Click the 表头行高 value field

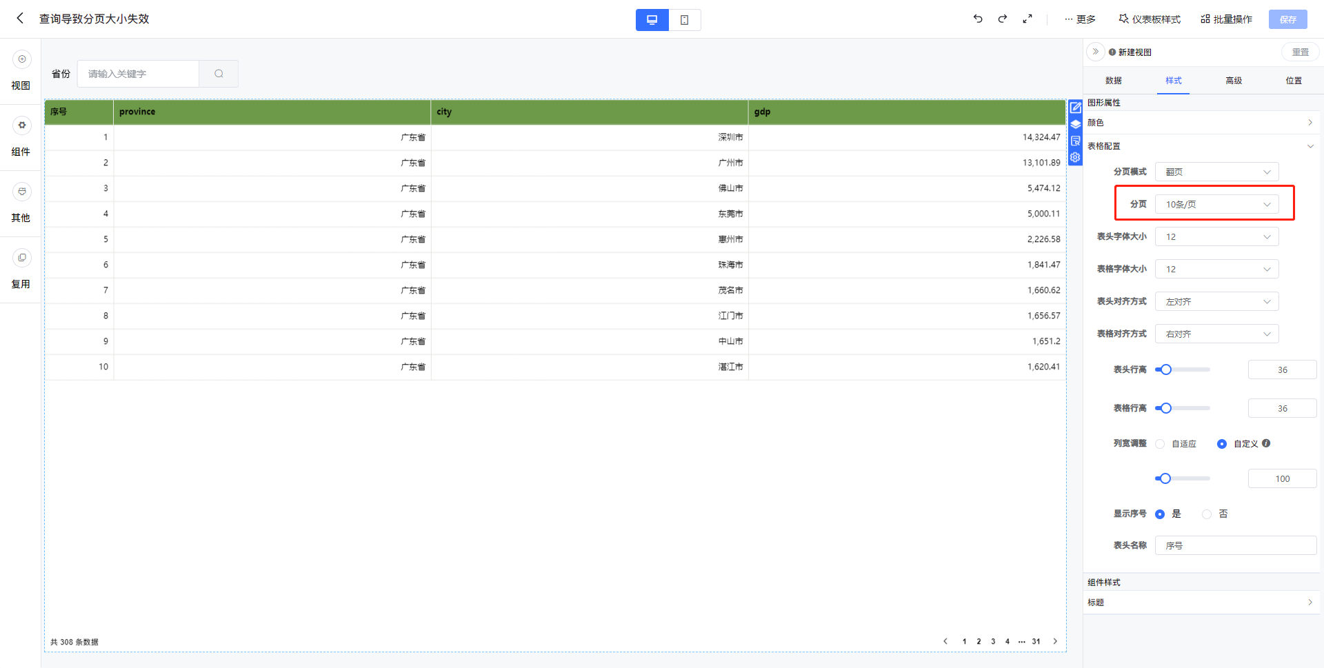pyautogui.click(x=1282, y=370)
